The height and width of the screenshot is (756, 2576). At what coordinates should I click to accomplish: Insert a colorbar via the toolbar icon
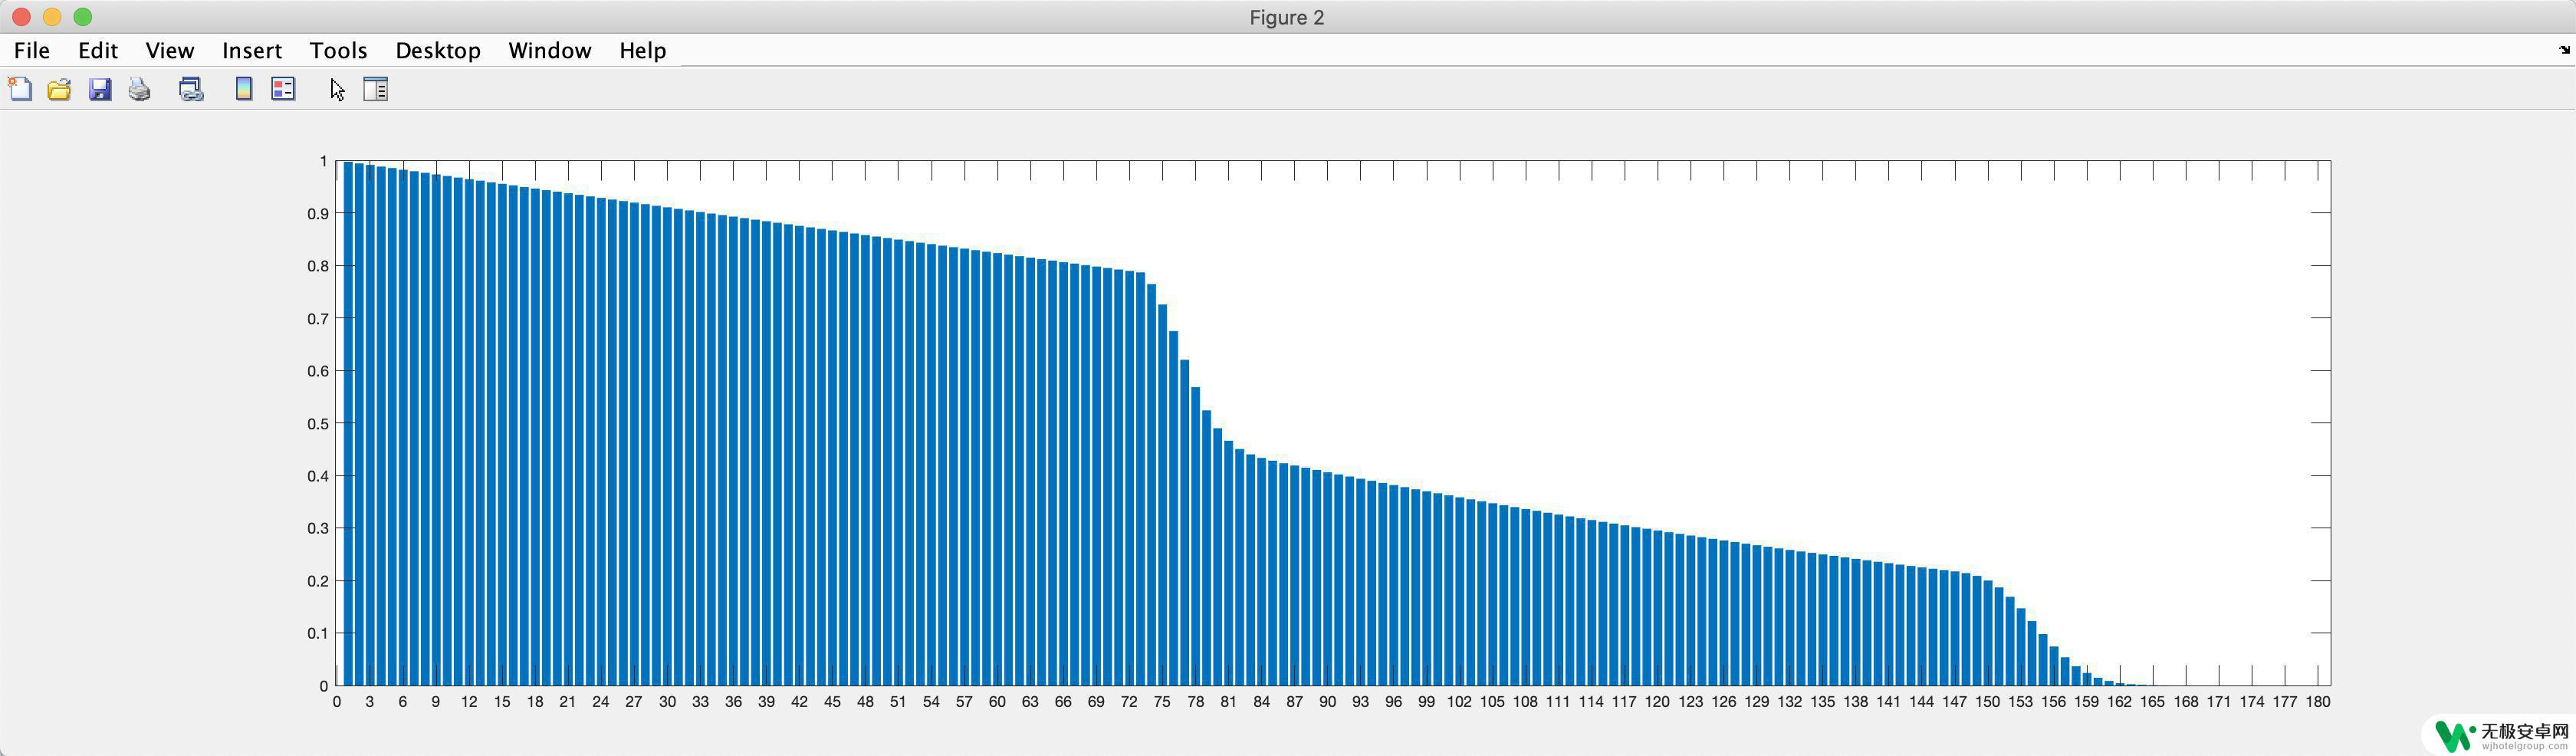click(243, 89)
